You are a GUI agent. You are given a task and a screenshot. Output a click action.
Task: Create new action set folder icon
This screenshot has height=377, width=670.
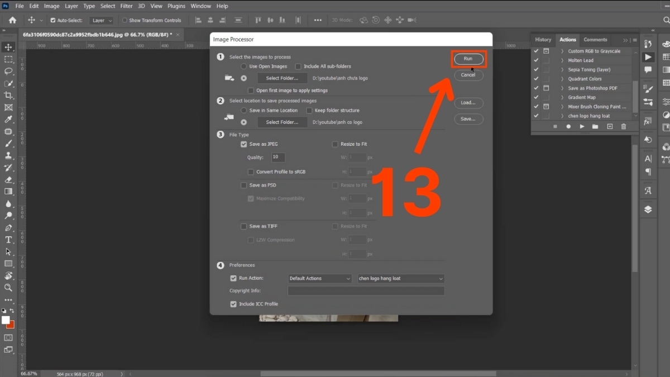point(595,127)
